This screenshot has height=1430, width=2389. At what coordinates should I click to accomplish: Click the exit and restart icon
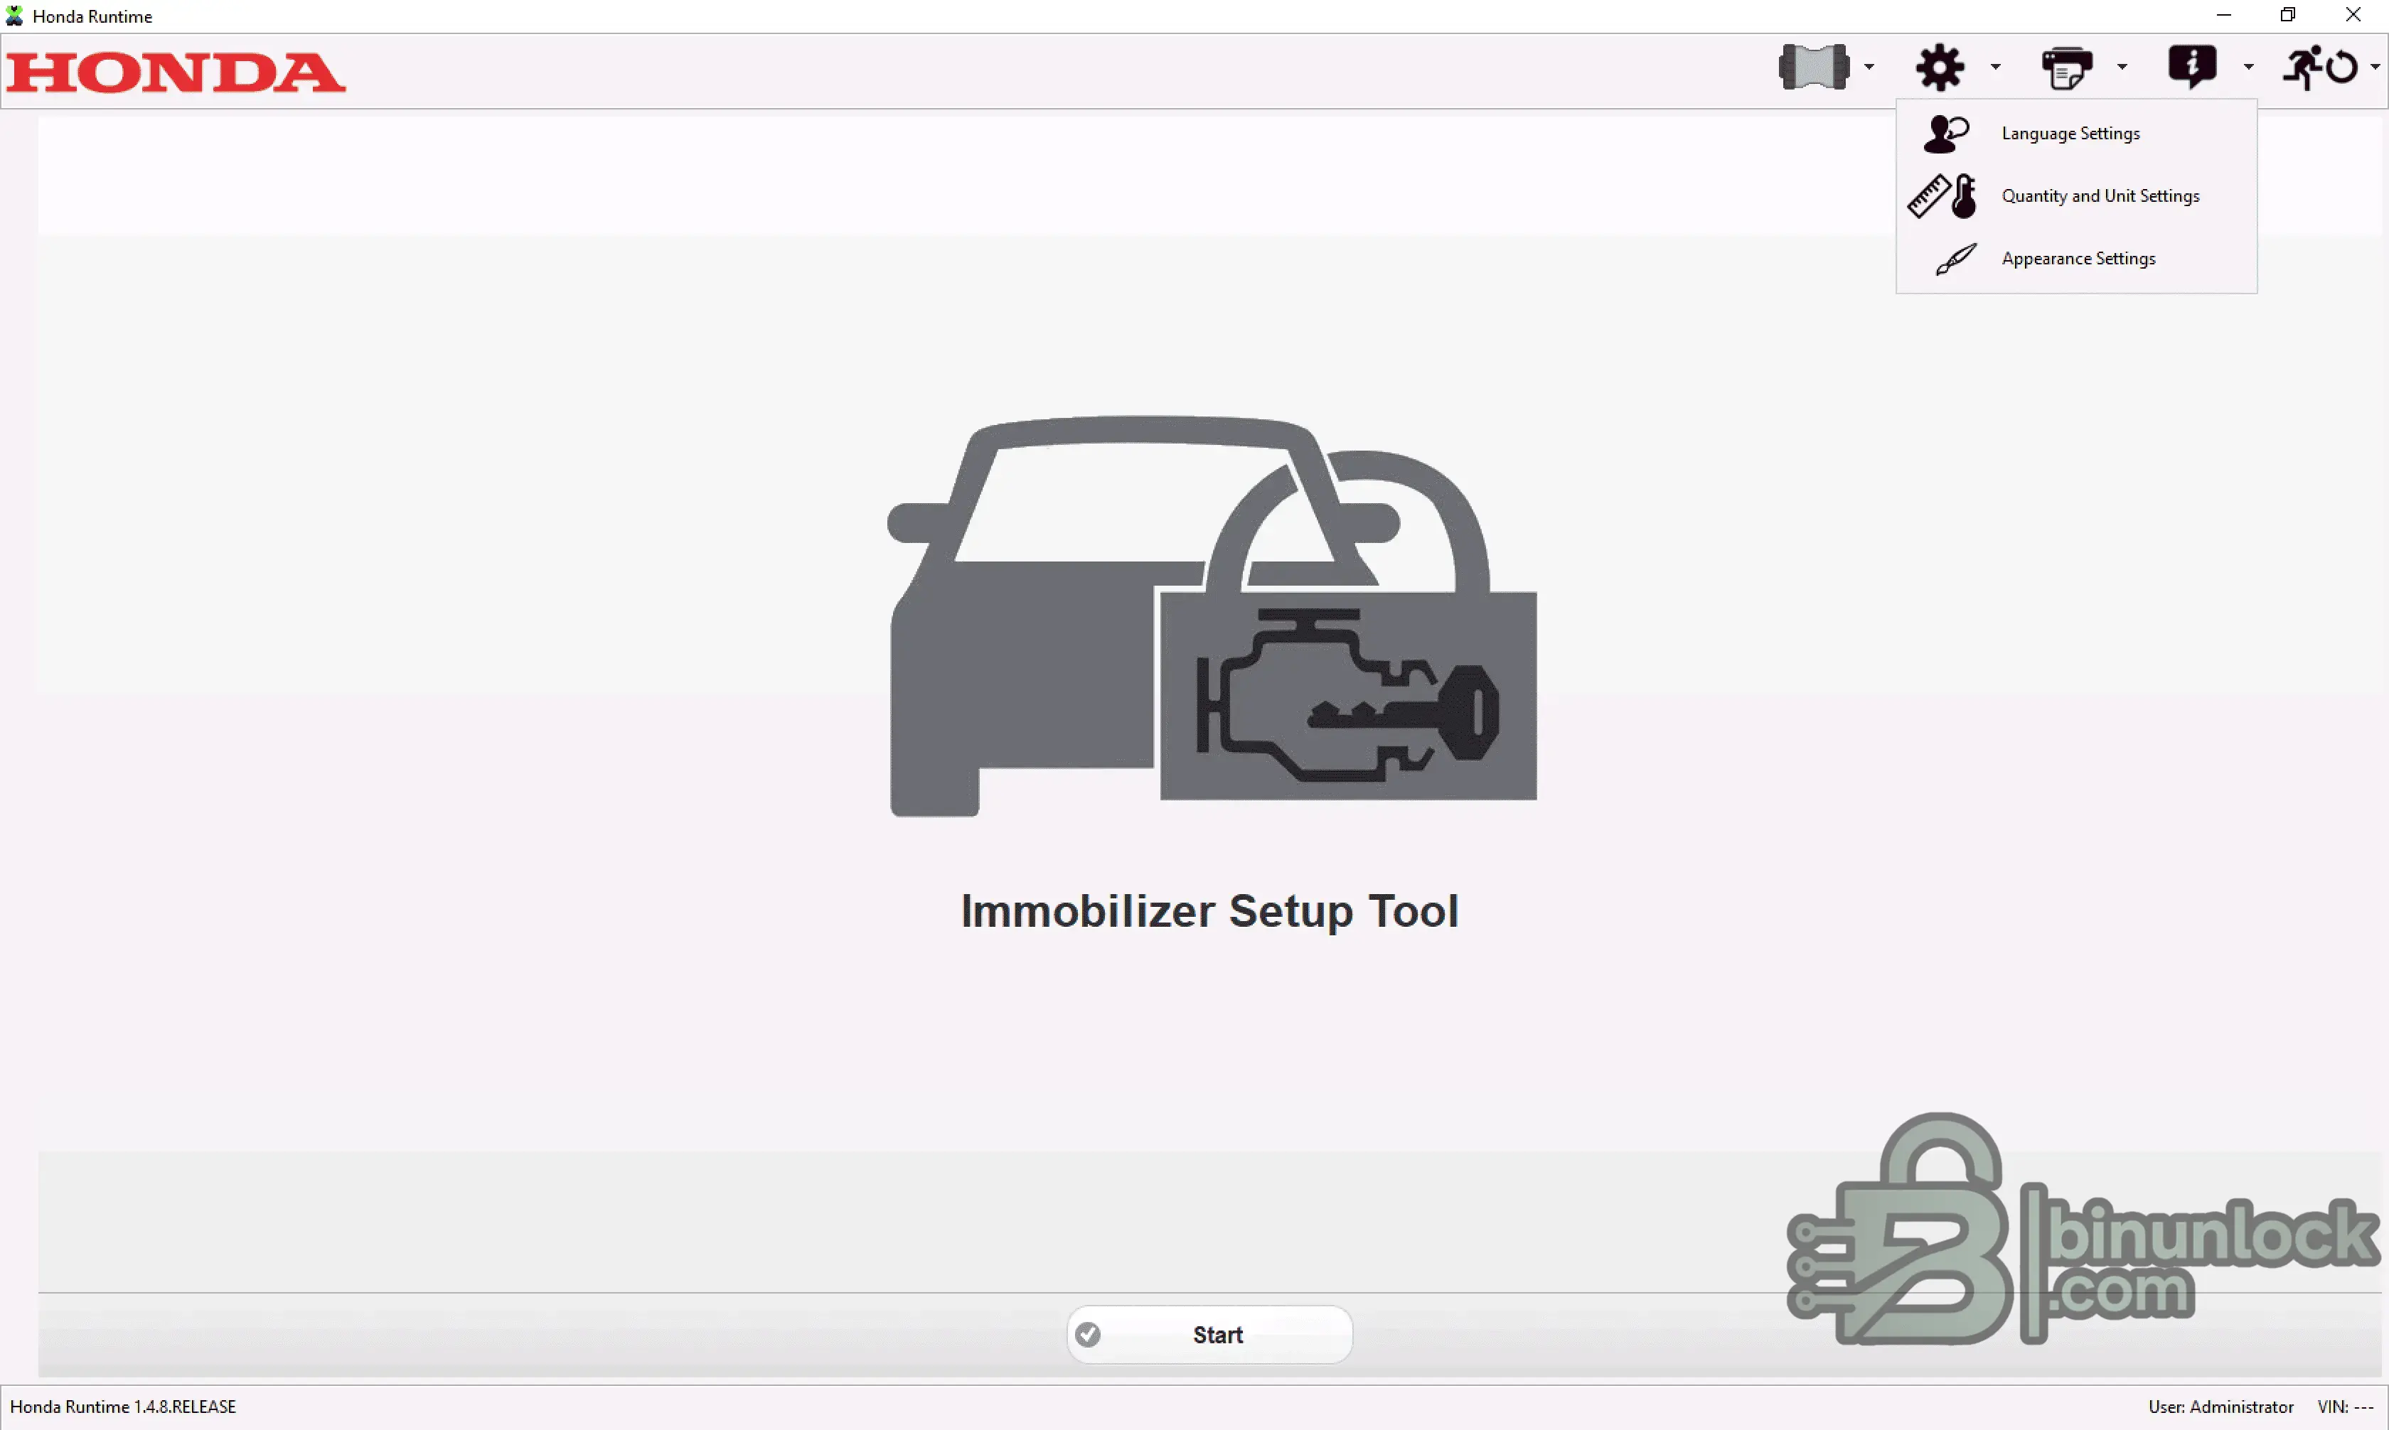tap(2319, 68)
